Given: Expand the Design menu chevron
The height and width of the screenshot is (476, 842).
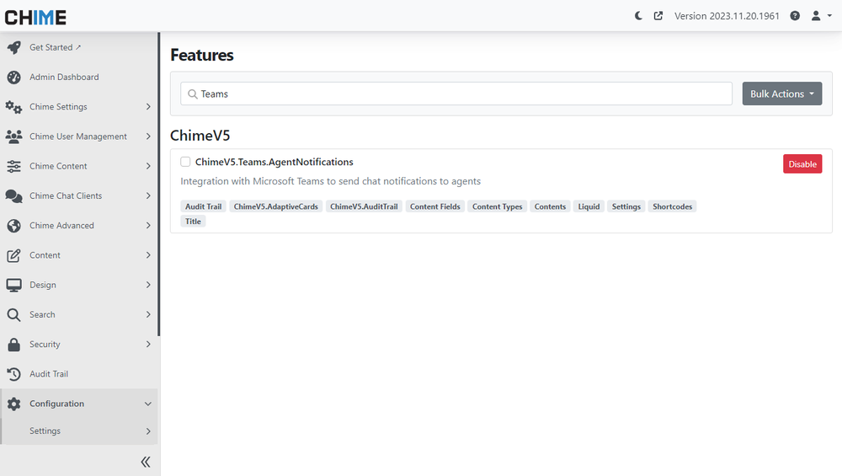Looking at the screenshot, I should pyautogui.click(x=148, y=285).
